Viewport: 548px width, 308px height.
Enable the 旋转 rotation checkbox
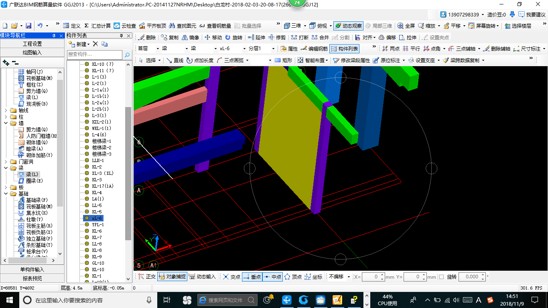click(x=442, y=277)
